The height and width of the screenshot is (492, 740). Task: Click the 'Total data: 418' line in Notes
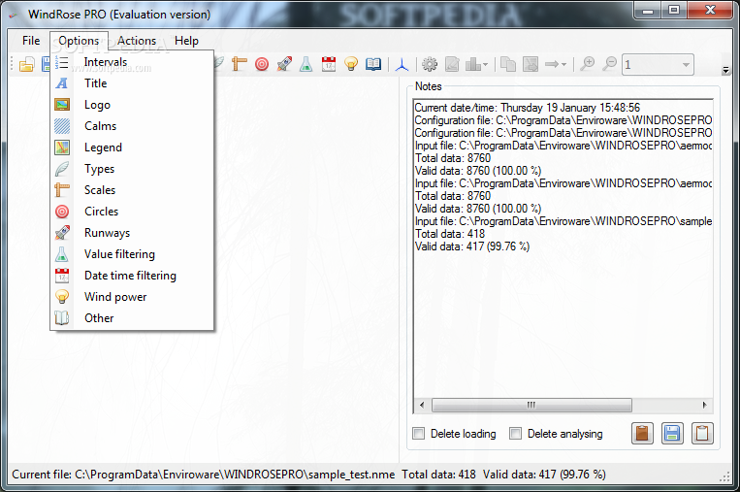click(450, 233)
